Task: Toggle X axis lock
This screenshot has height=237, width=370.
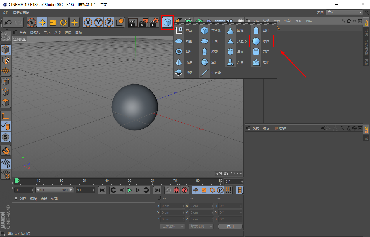Action: point(88,22)
